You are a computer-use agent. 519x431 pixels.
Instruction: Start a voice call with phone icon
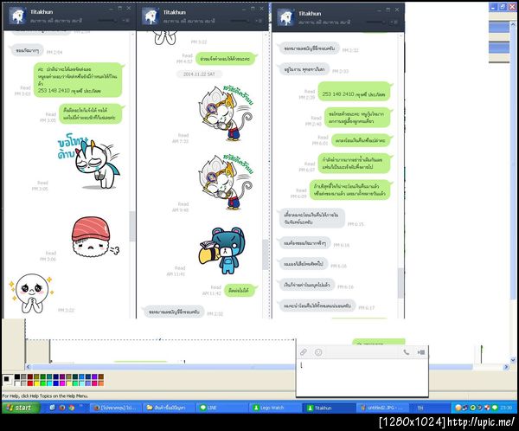click(x=407, y=352)
